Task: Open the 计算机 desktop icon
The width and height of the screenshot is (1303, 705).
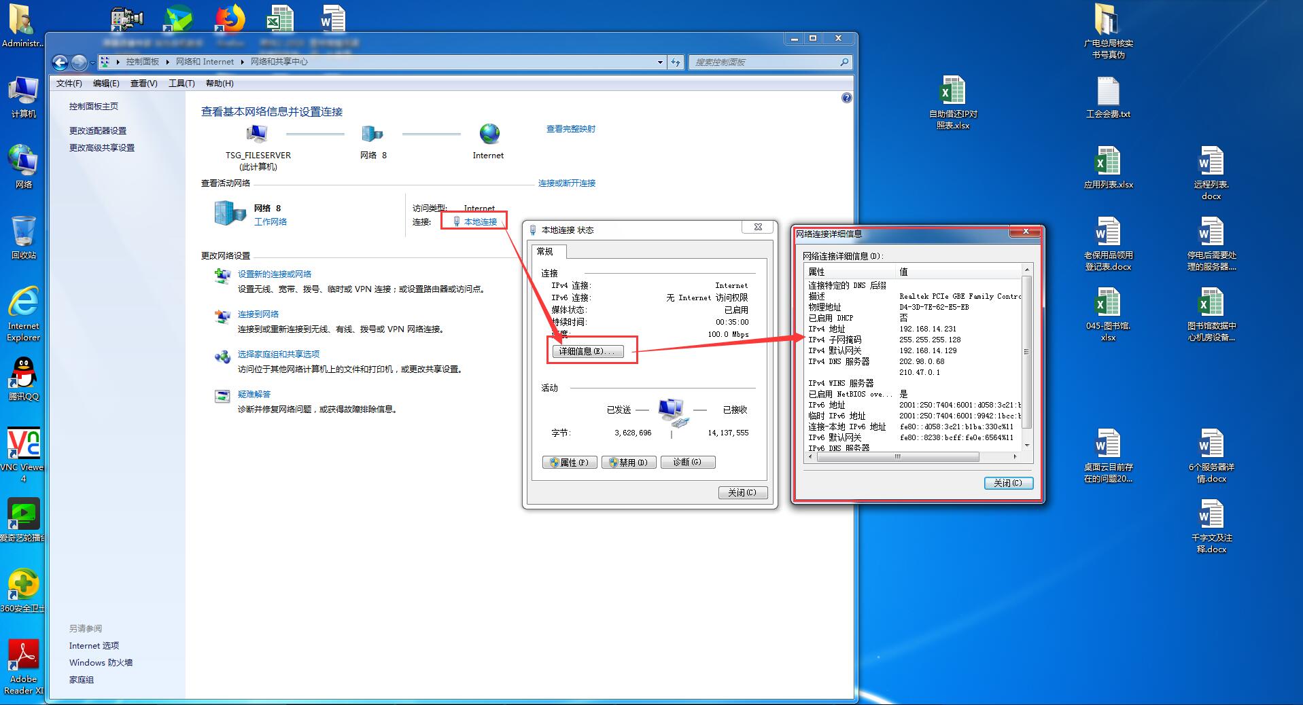Action: tap(24, 97)
